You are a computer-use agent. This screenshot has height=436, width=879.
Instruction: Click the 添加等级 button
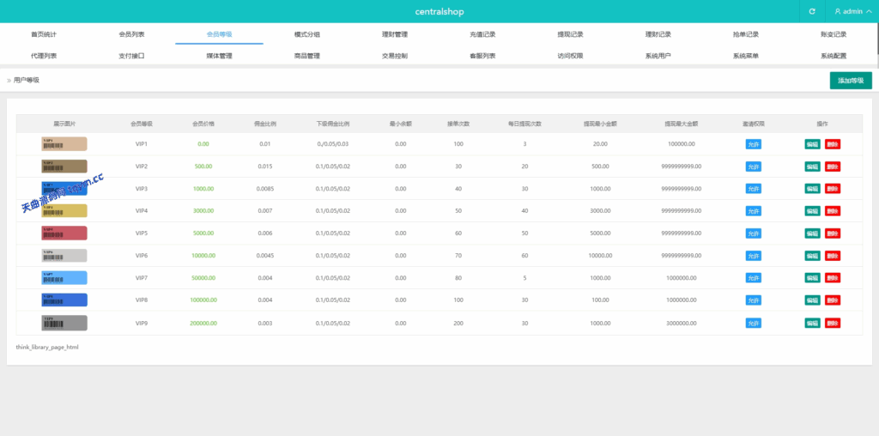coord(851,81)
